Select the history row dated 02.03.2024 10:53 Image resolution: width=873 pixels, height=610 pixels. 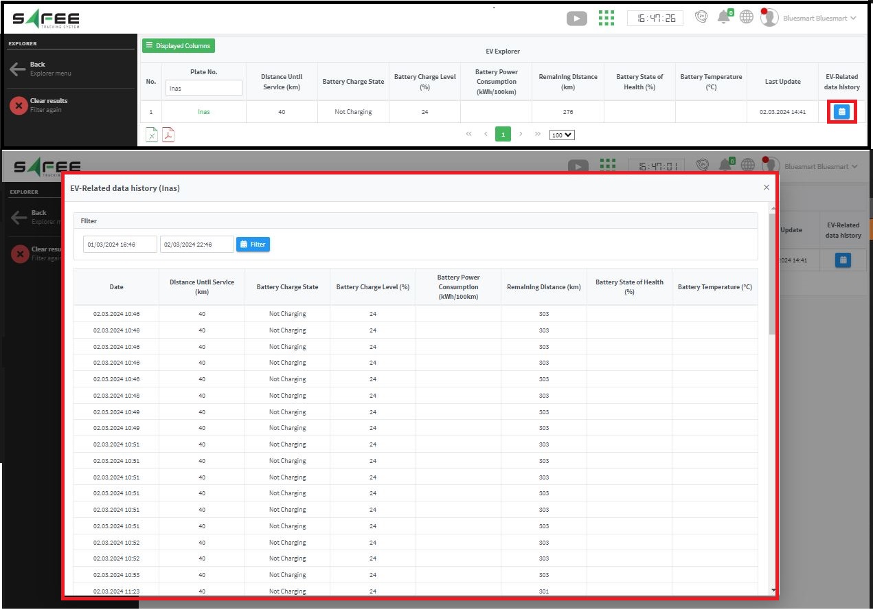(x=416, y=575)
